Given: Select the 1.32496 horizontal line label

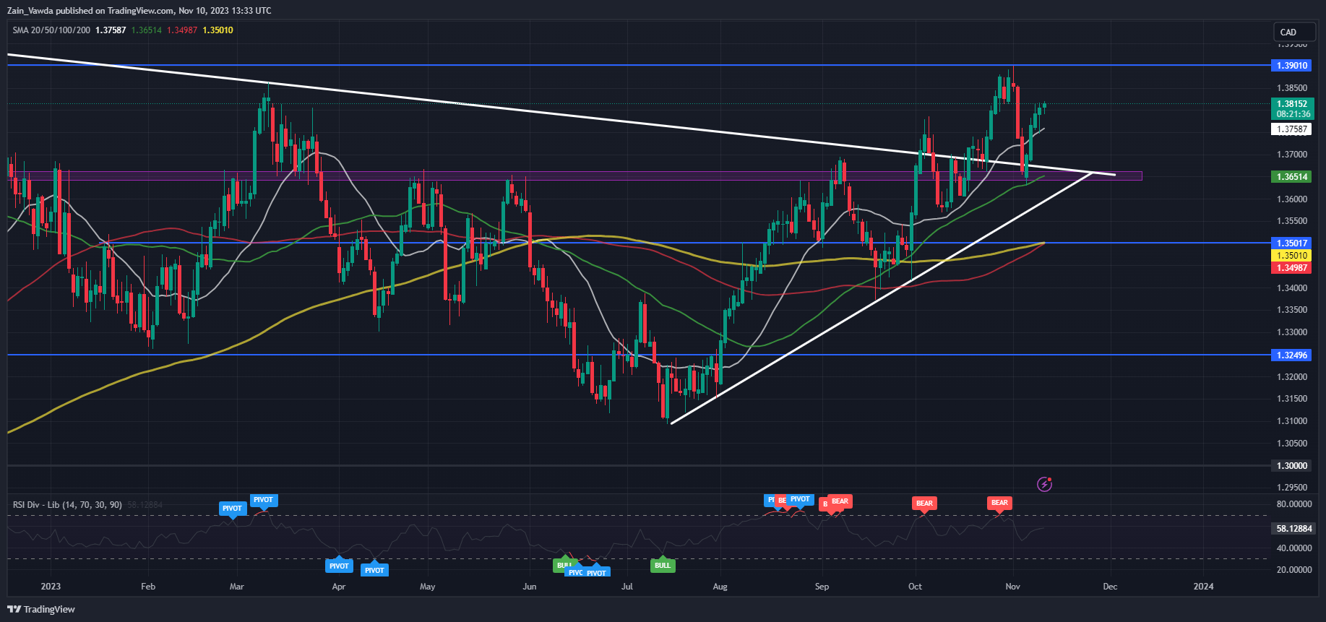Looking at the screenshot, I should [x=1292, y=355].
